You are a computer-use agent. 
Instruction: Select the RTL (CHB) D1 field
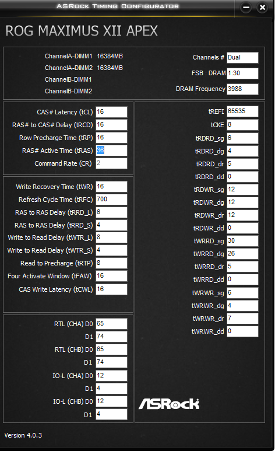111,362
